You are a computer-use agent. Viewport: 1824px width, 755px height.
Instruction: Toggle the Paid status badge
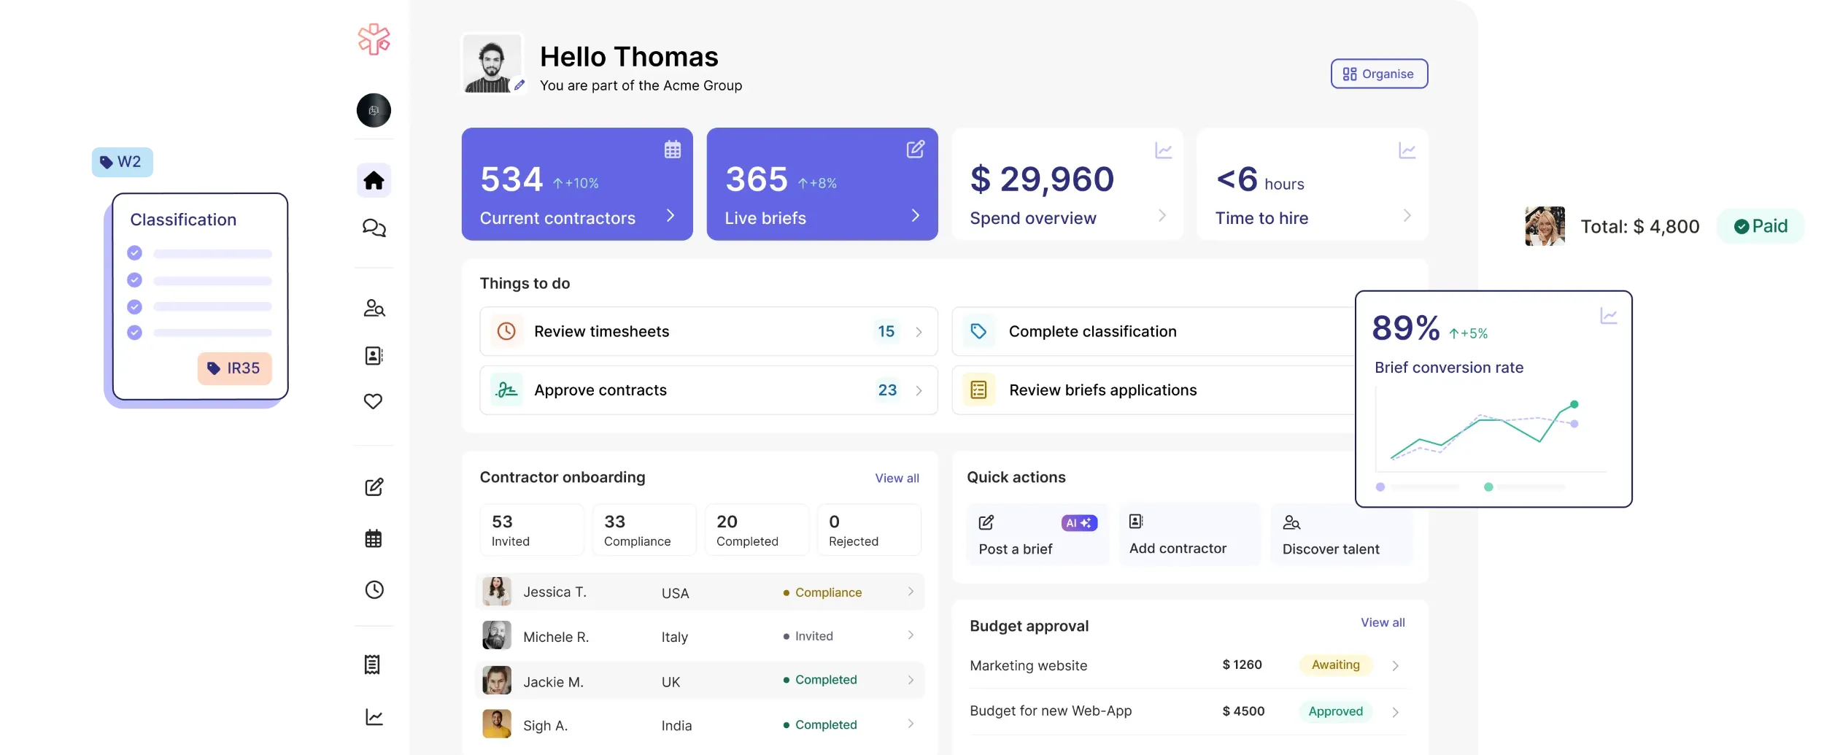pyautogui.click(x=1761, y=226)
